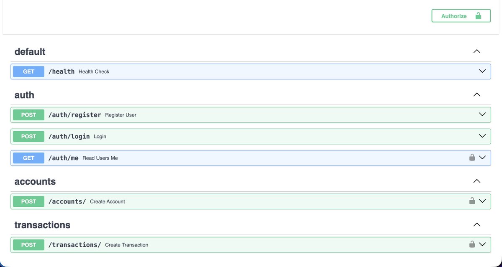Screen dimensions: 502x267
Task: Open the /transactions/ path link
Action: tap(75, 245)
